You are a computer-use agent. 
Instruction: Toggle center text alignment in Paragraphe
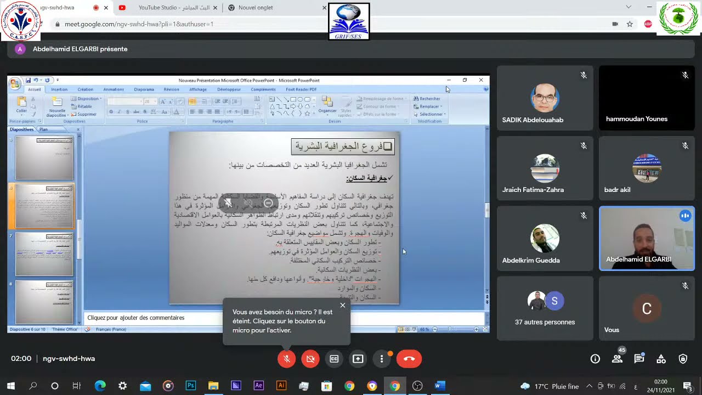(x=200, y=111)
